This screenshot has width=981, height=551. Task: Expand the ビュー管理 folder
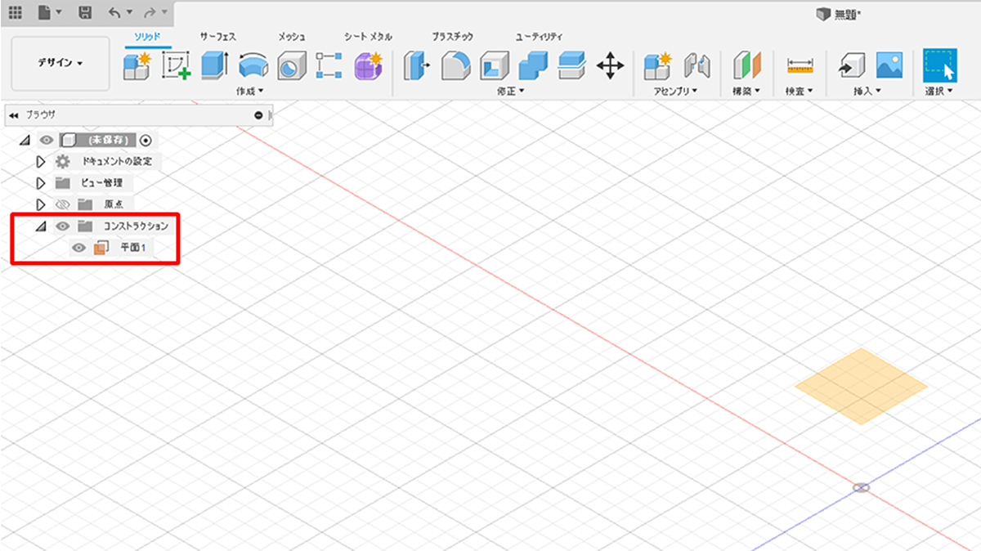[41, 182]
